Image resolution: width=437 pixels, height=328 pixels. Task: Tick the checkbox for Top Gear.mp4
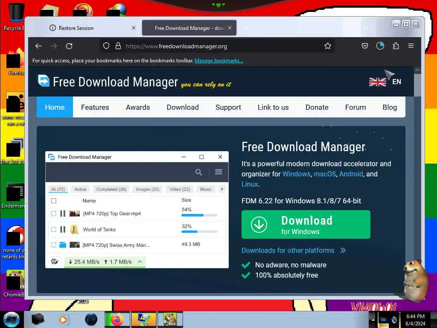pos(54,214)
